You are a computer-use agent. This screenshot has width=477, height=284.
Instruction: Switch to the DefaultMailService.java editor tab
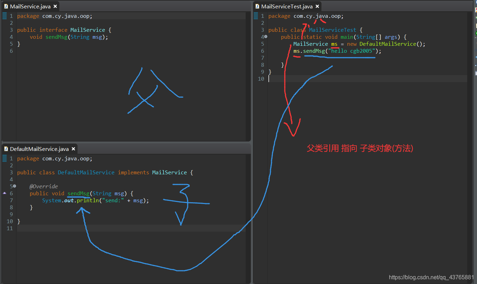pyautogui.click(x=39, y=149)
